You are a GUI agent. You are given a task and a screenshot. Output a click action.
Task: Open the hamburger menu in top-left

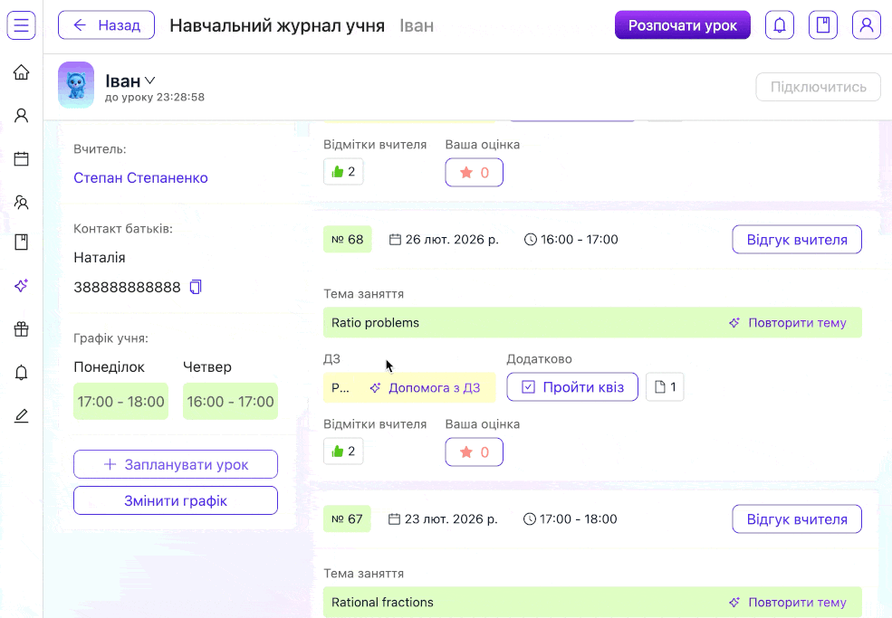22,25
